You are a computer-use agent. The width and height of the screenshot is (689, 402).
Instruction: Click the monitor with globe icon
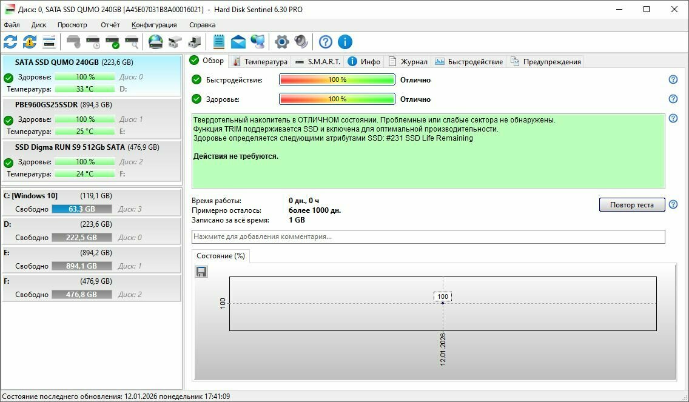pos(258,42)
